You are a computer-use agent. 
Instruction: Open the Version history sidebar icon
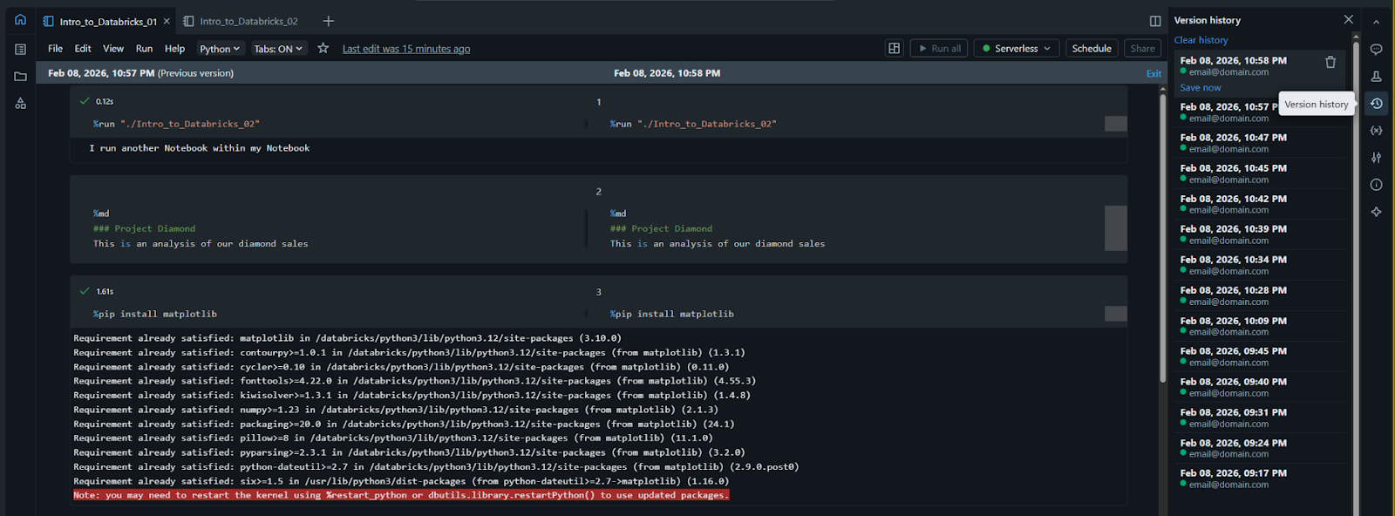(x=1376, y=104)
